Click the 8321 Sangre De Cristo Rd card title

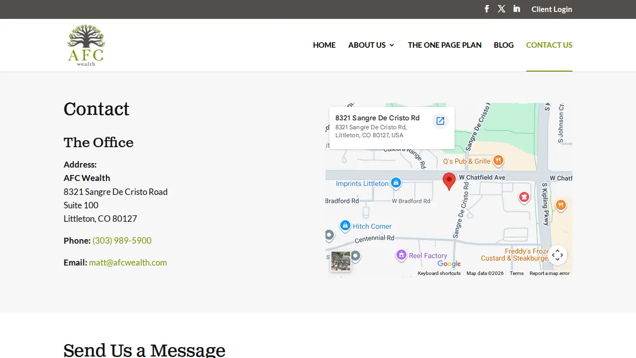coord(378,118)
